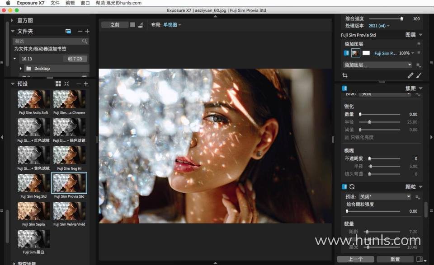Screen dimensions: 434x265
Task: Open the panel layout icon beside 重置
Action: [x=420, y=259]
